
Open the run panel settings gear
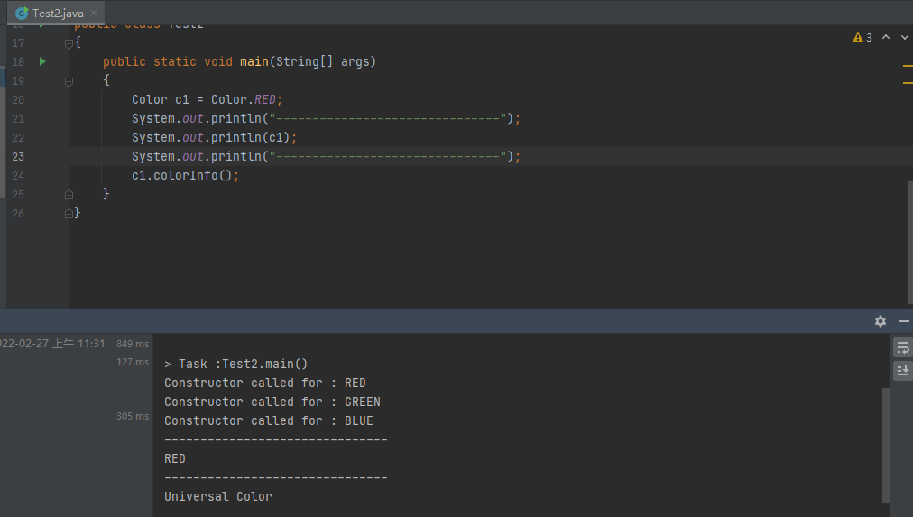tap(881, 321)
